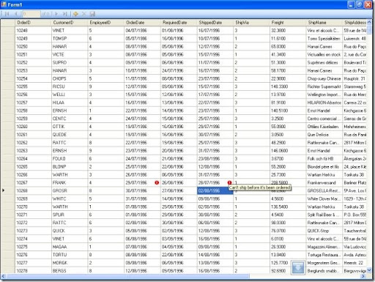This screenshot has width=375, height=282.
Task: Select CustomerID cell QUEDE
Action: click(70, 135)
